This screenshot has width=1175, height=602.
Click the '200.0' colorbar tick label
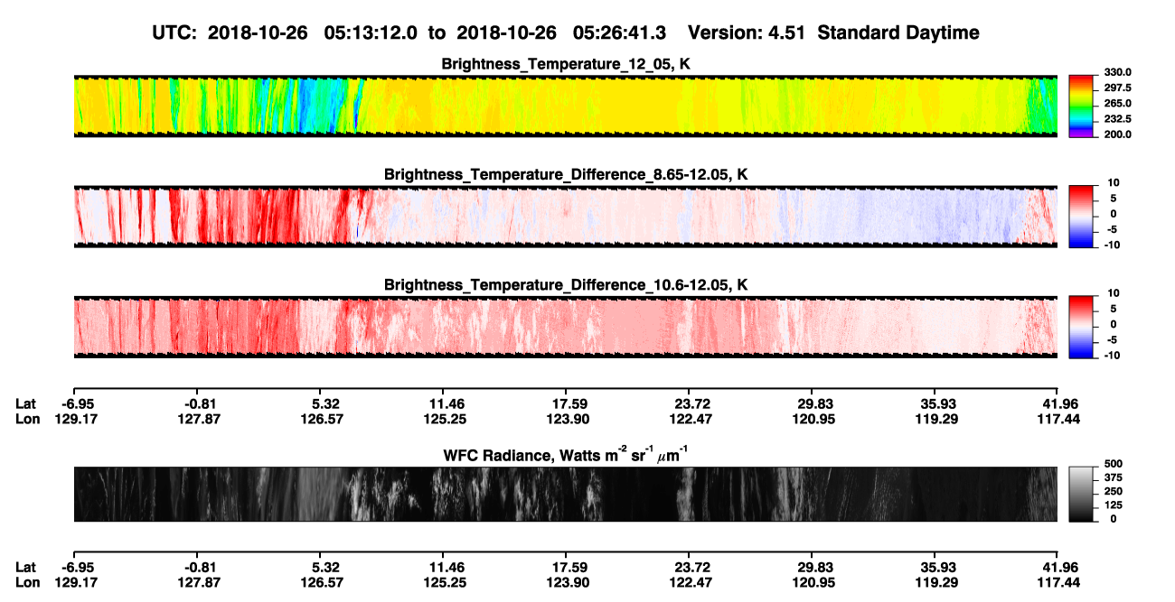tap(1118, 134)
